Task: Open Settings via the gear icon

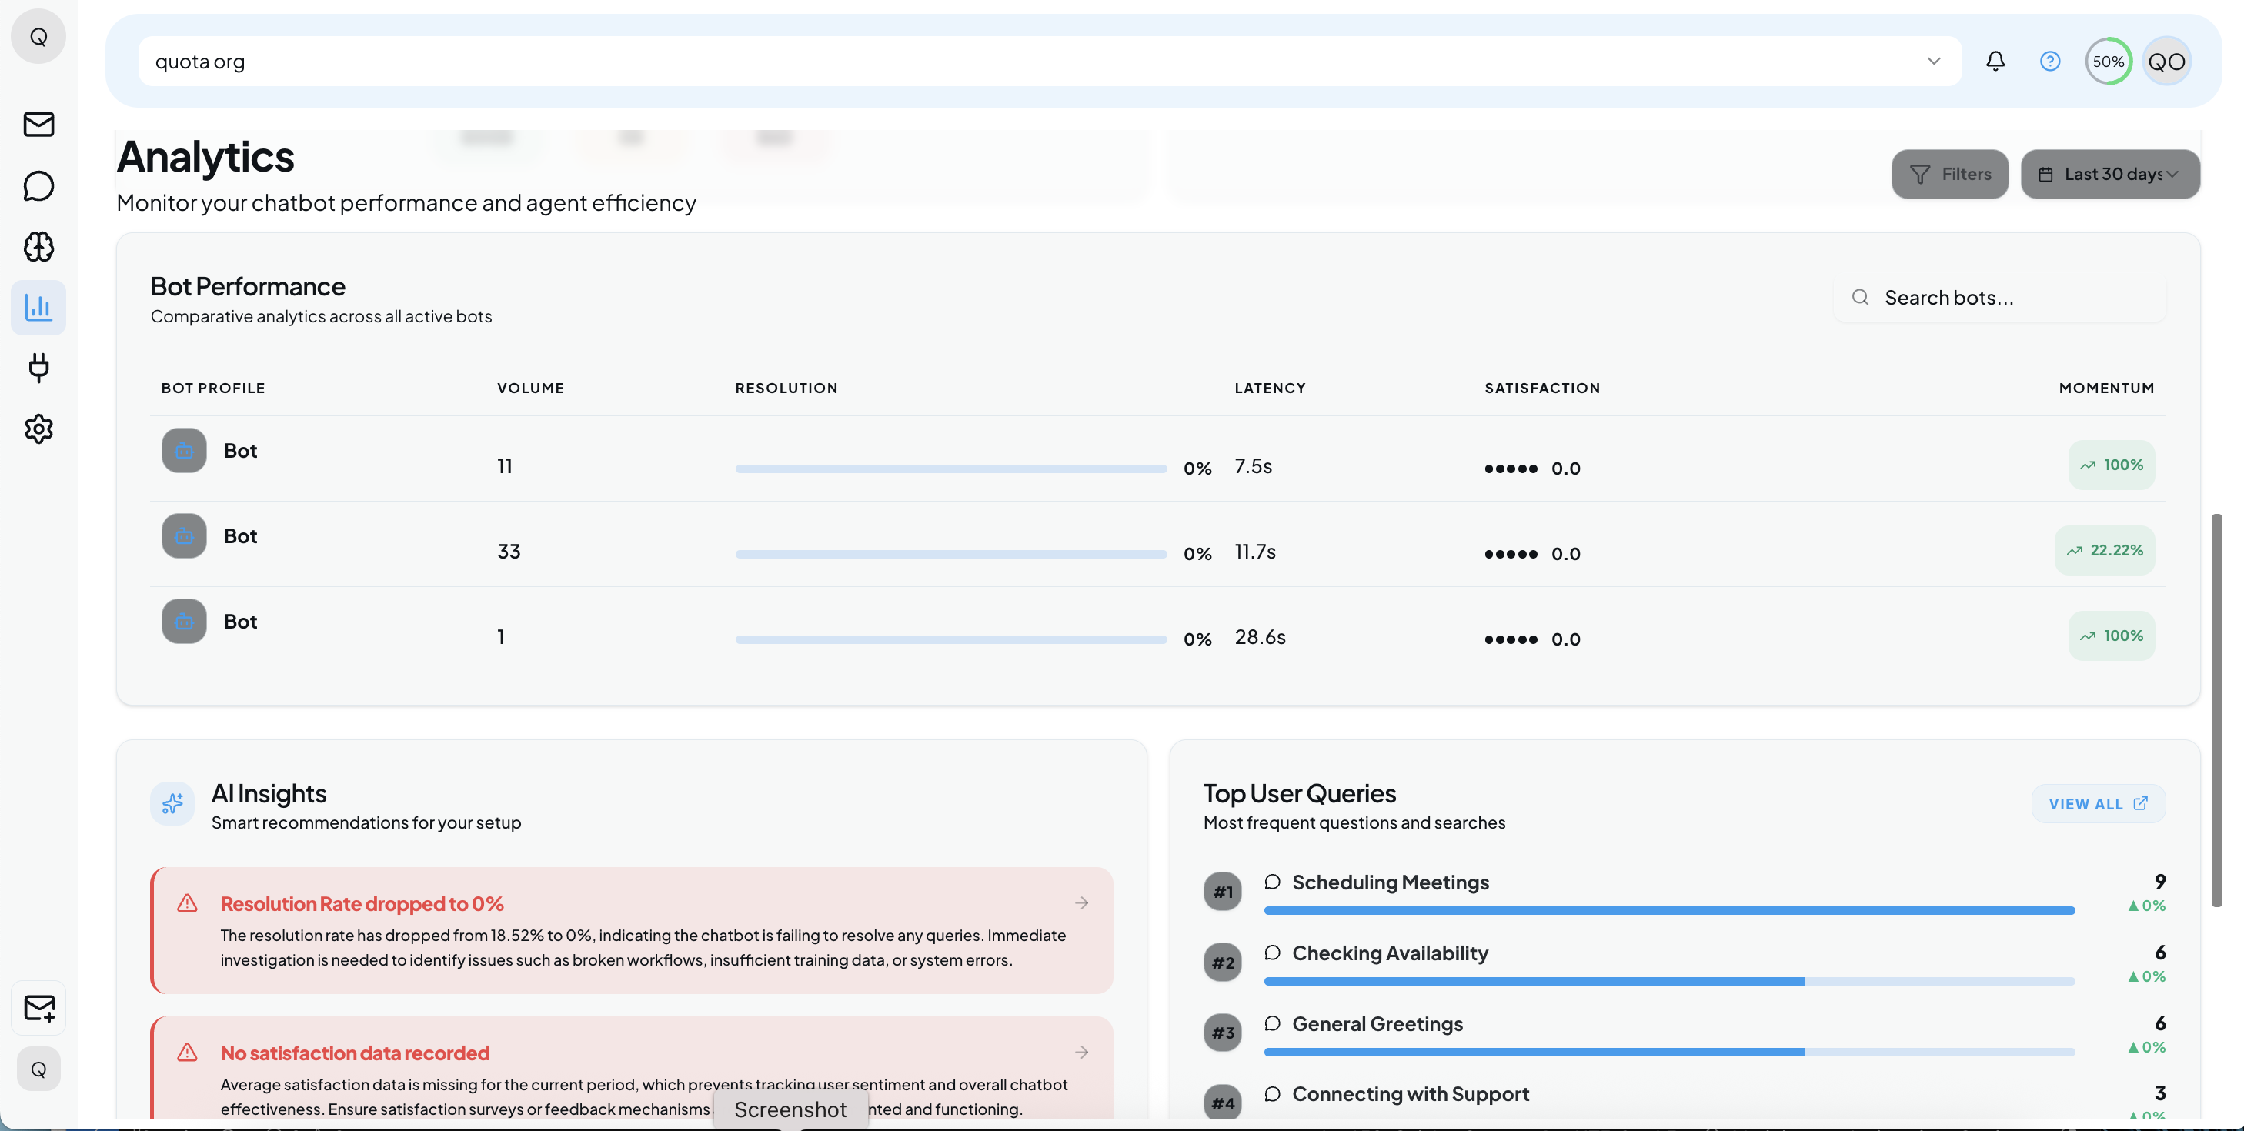Action: click(x=38, y=429)
